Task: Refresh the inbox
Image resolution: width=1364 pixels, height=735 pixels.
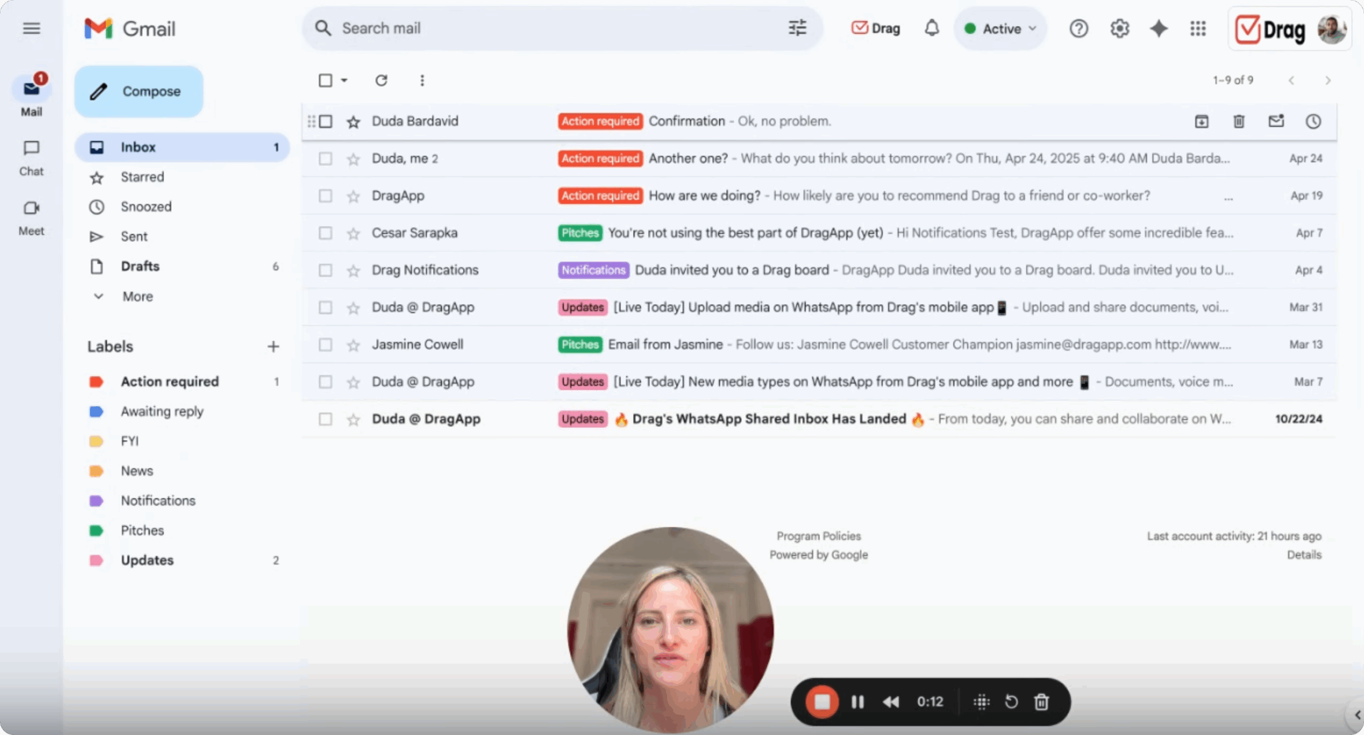Action: tap(381, 80)
